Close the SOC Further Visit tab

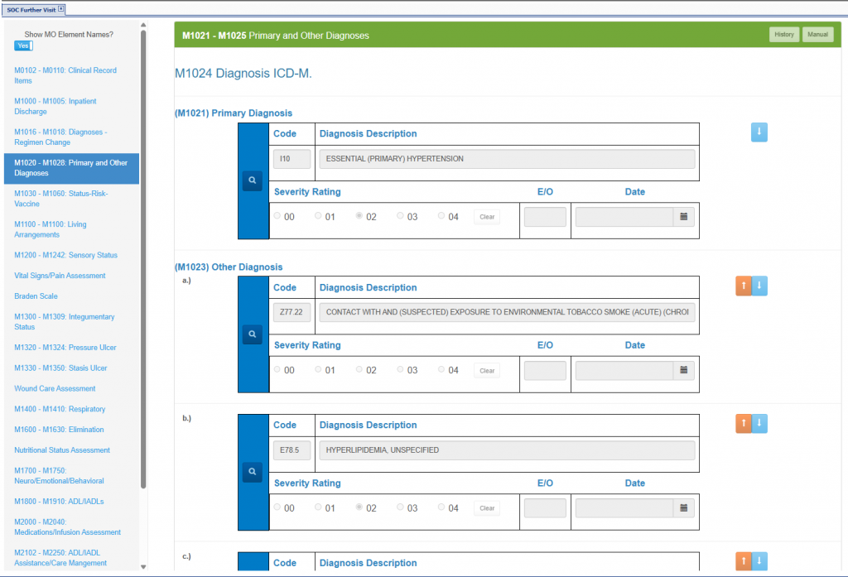(60, 9)
